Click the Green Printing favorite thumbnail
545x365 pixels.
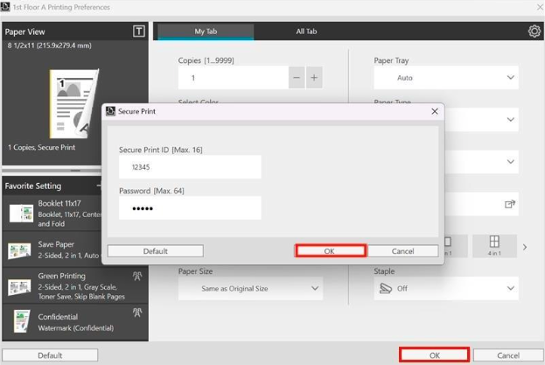19,286
